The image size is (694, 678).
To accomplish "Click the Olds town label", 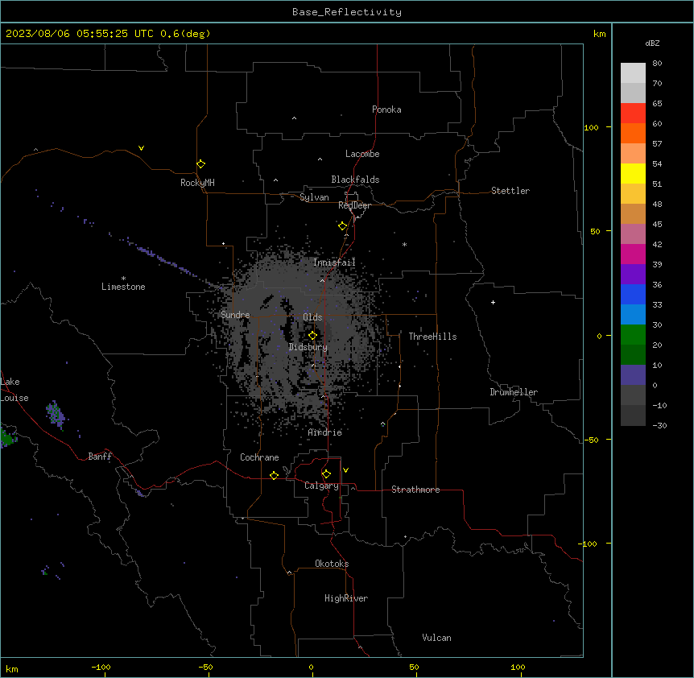I will 312,317.
